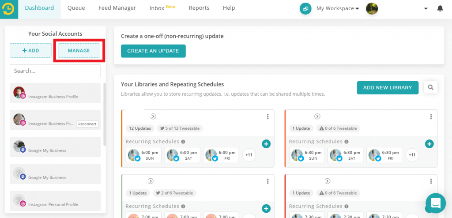Switch to Reports
Viewport: 452px width, 218px height.
pyautogui.click(x=199, y=8)
